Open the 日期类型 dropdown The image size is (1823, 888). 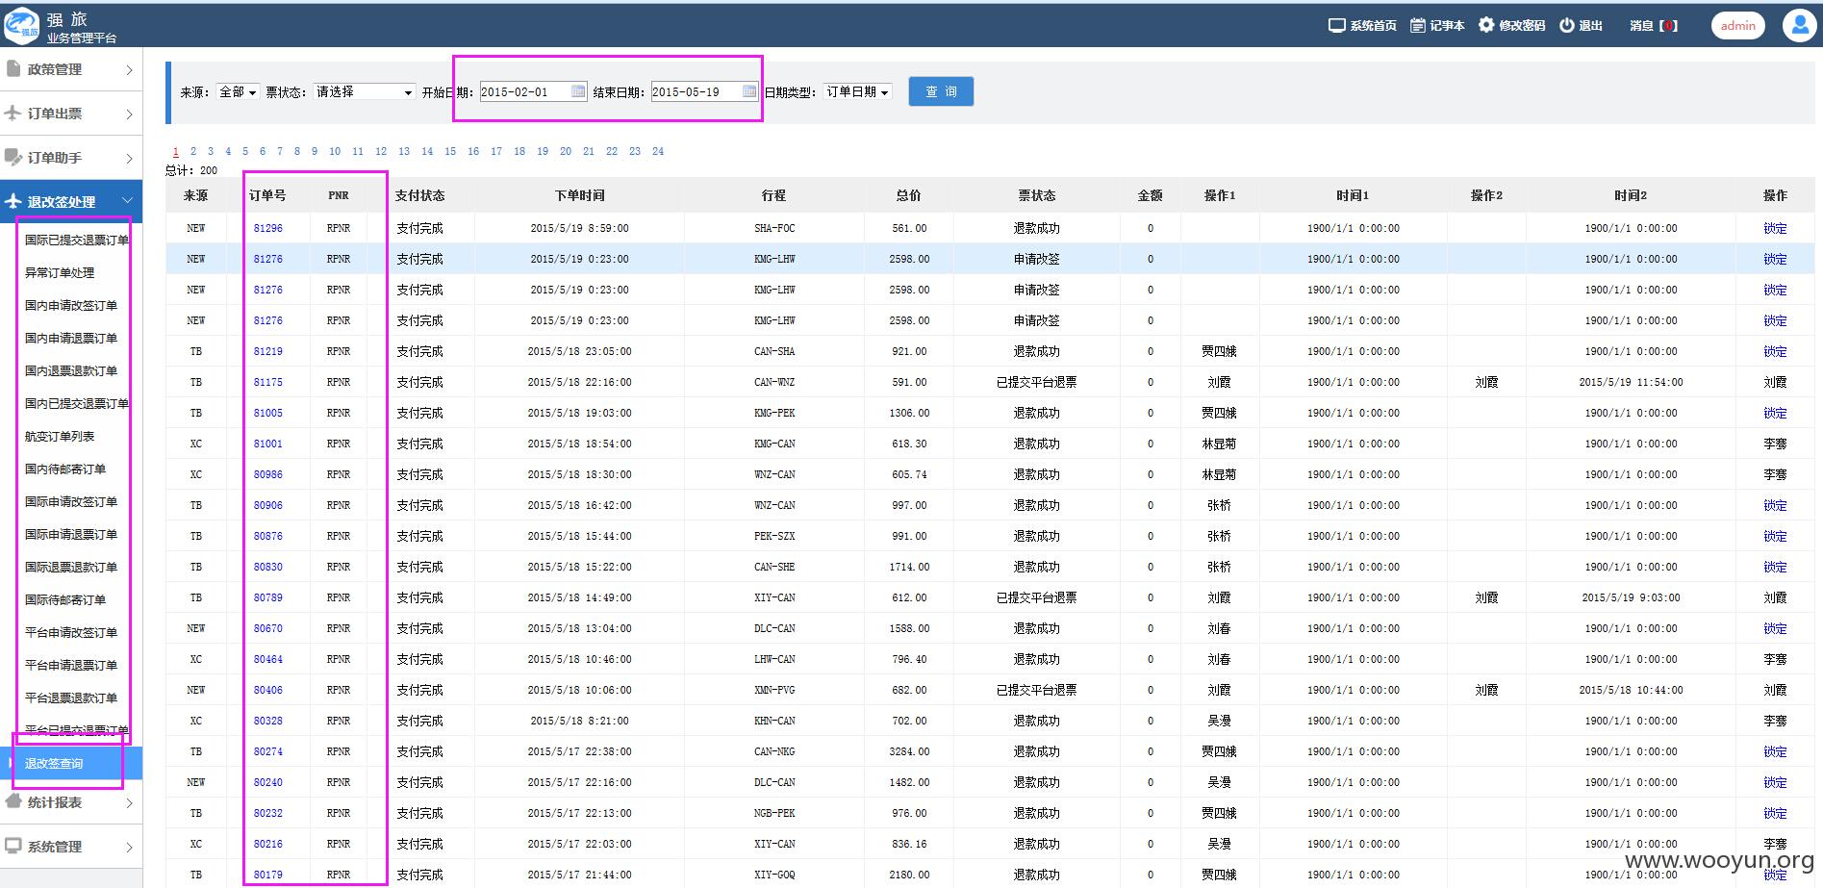(858, 91)
